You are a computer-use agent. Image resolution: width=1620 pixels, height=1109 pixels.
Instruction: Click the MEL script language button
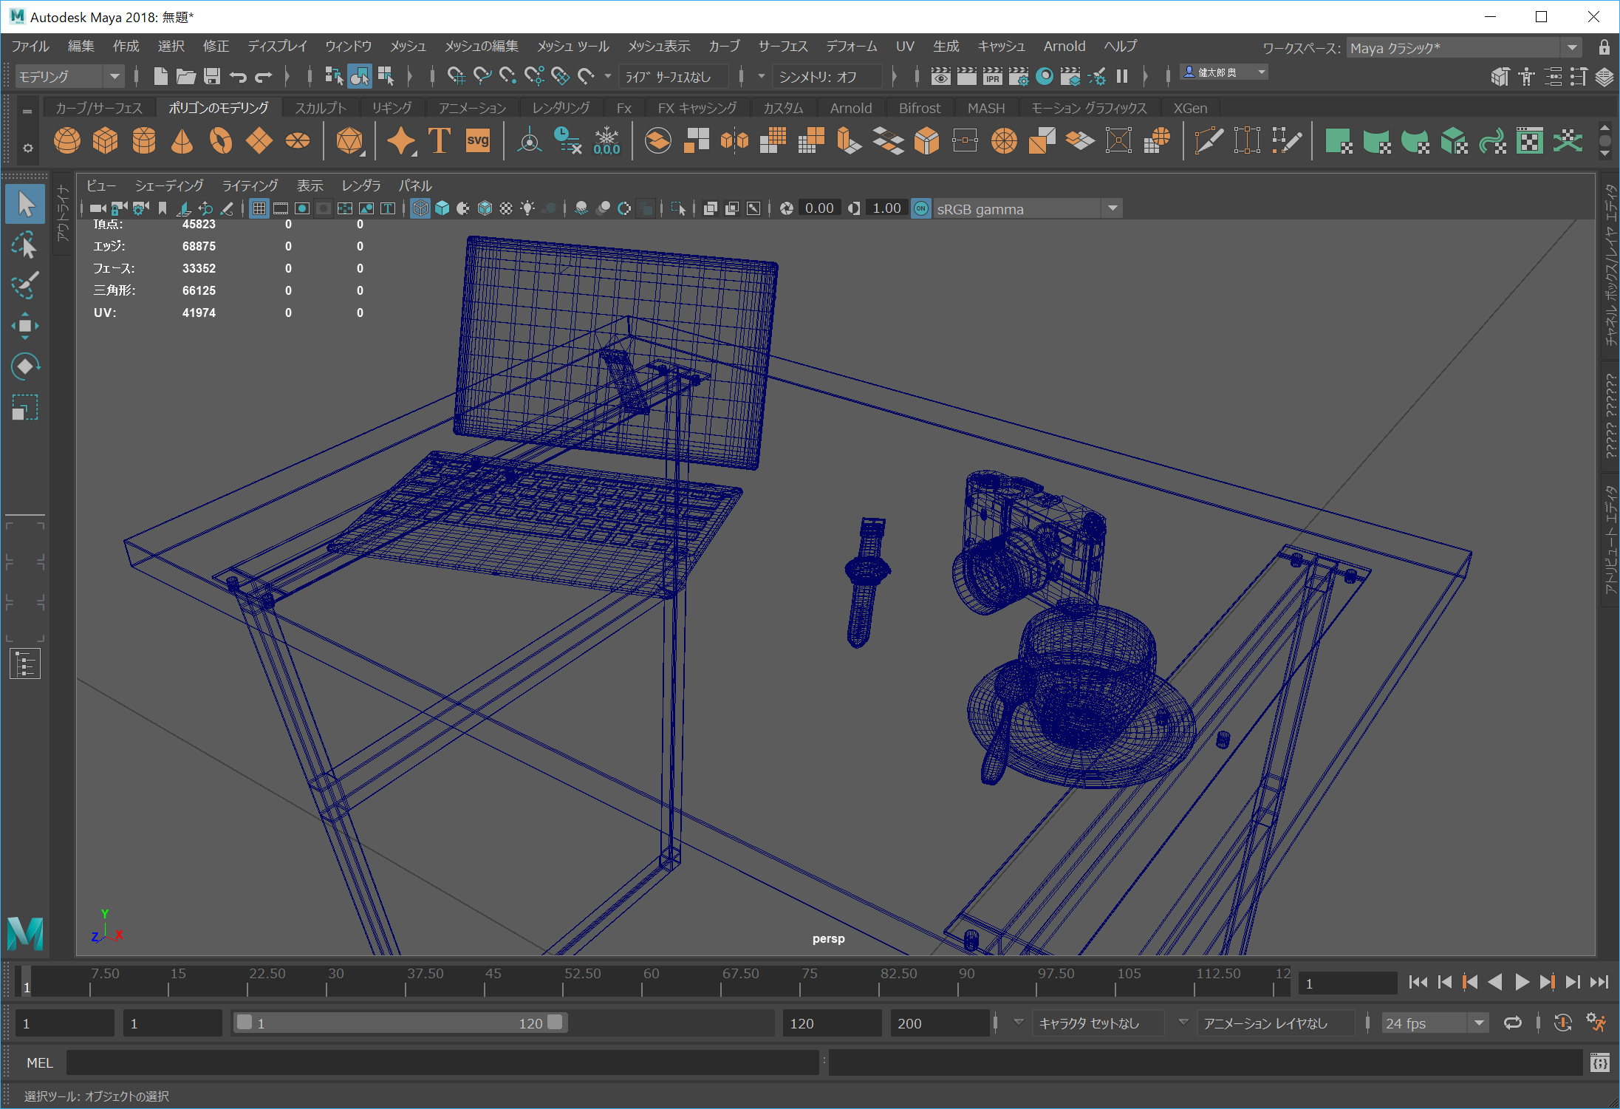[39, 1063]
